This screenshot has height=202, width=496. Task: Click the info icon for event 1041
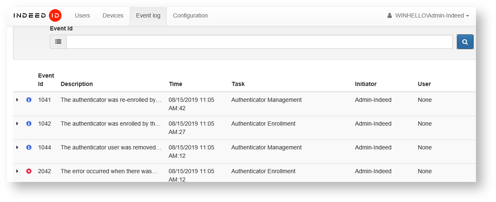click(29, 100)
